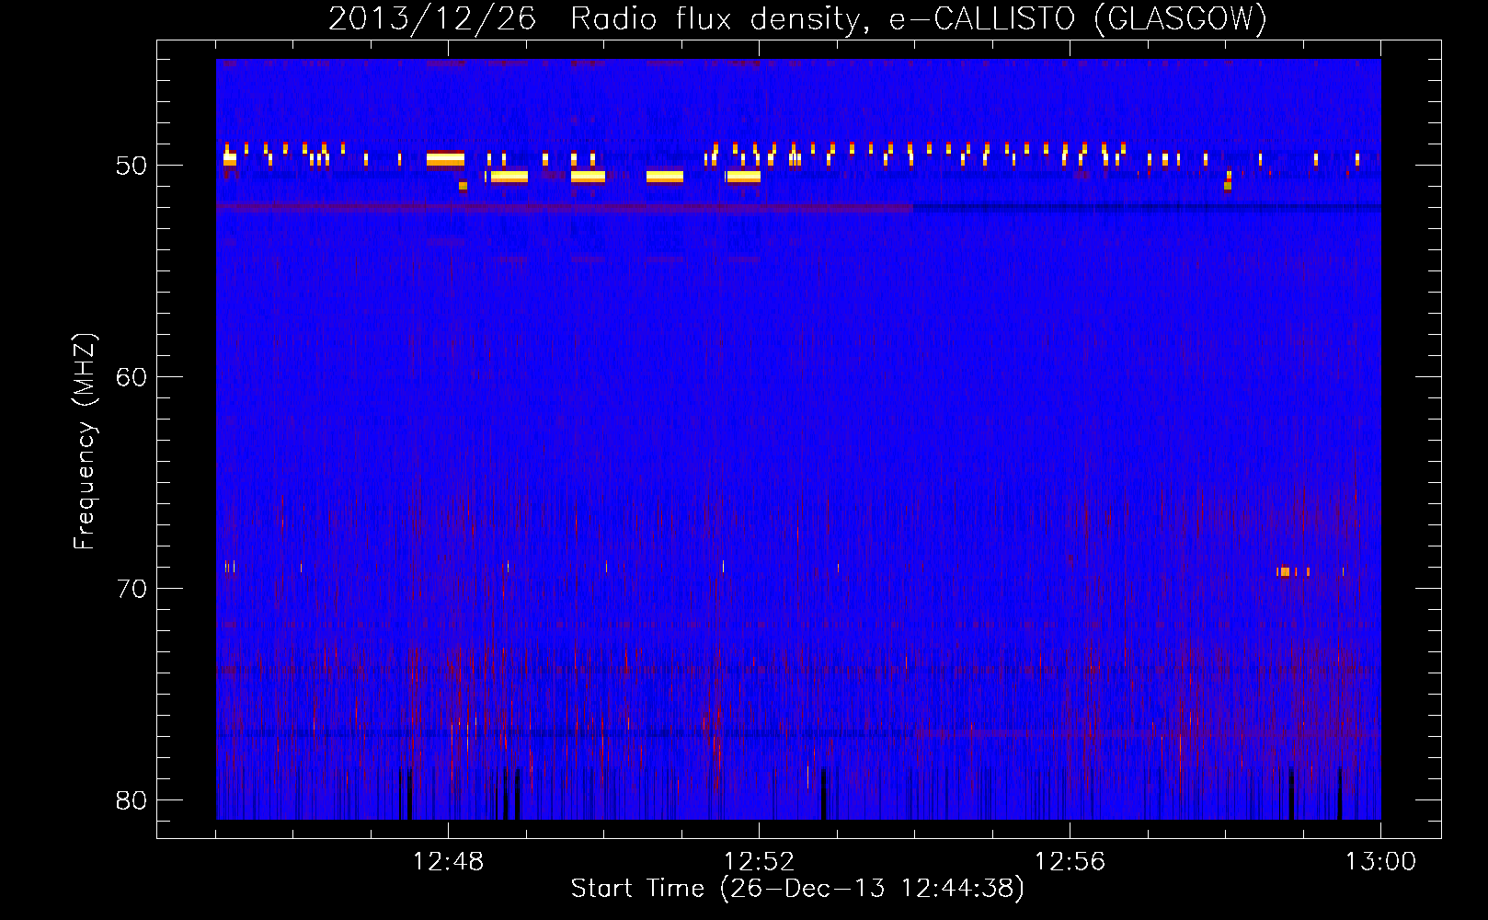This screenshot has height=920, width=1488.
Task: Click the 70 frequency tick label
Action: tap(132, 589)
